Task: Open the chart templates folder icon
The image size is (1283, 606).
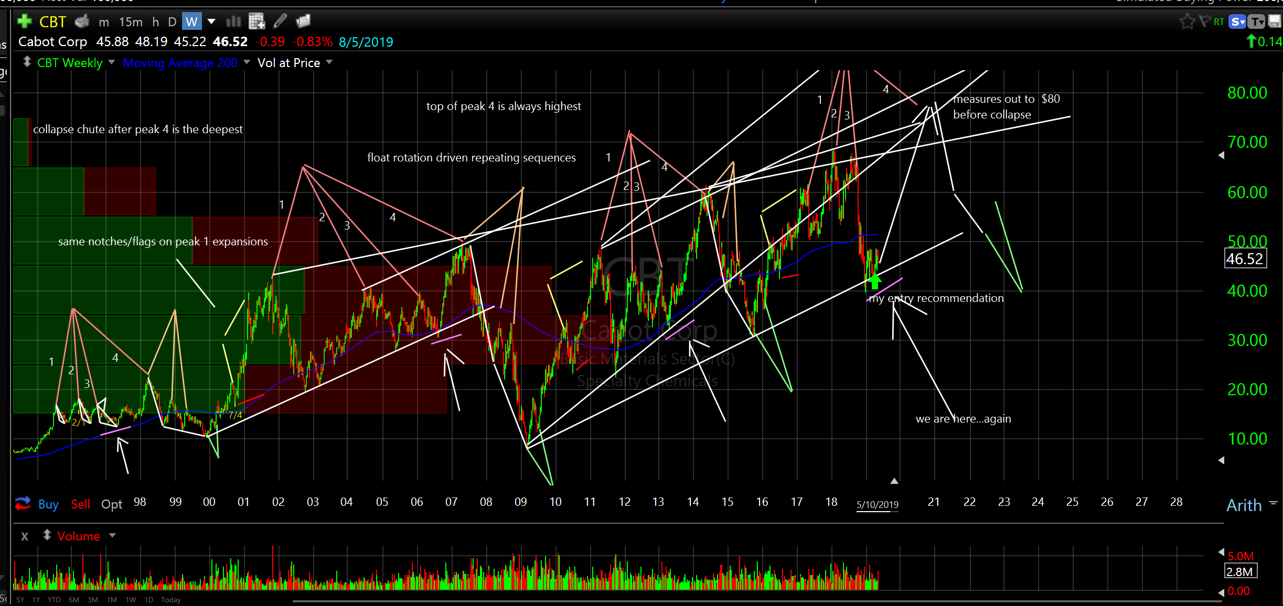Action: (x=303, y=21)
